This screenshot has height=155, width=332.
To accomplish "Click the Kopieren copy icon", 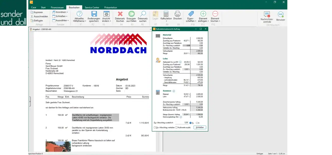I will 32,12.
